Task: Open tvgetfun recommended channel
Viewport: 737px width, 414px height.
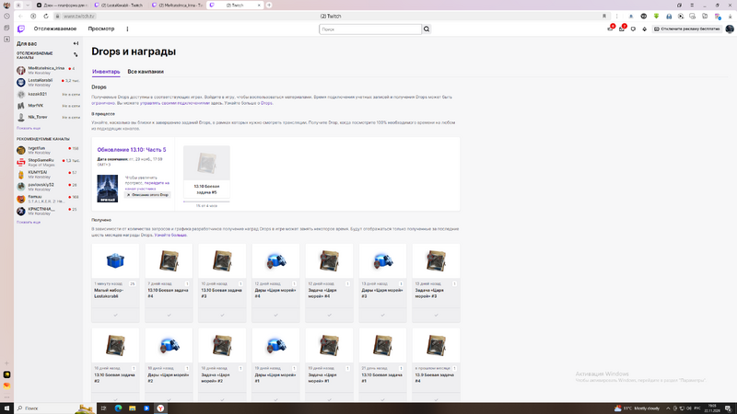Action: click(x=47, y=150)
